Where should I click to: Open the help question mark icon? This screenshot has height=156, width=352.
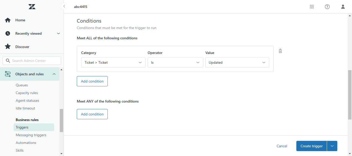(327, 7)
